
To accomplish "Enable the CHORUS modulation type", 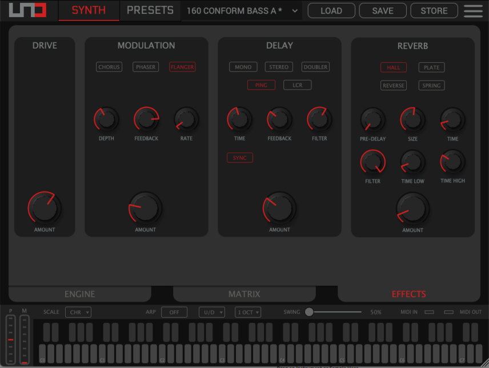I will tap(109, 67).
